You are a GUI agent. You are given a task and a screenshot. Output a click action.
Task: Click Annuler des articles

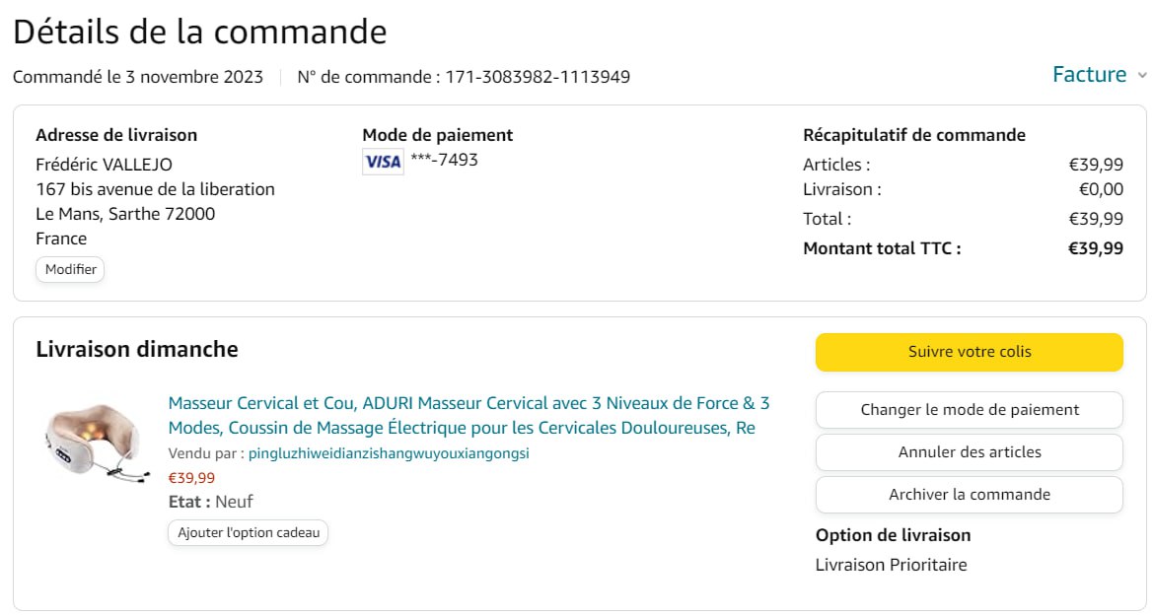point(969,452)
